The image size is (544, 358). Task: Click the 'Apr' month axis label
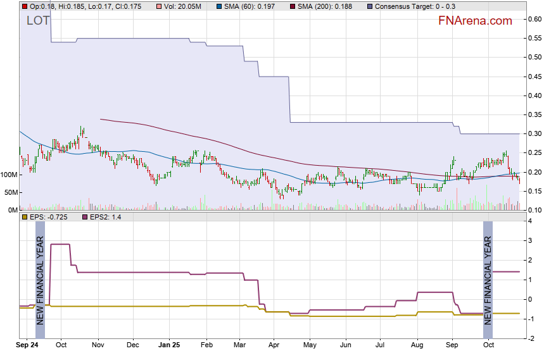pyautogui.click(x=274, y=345)
